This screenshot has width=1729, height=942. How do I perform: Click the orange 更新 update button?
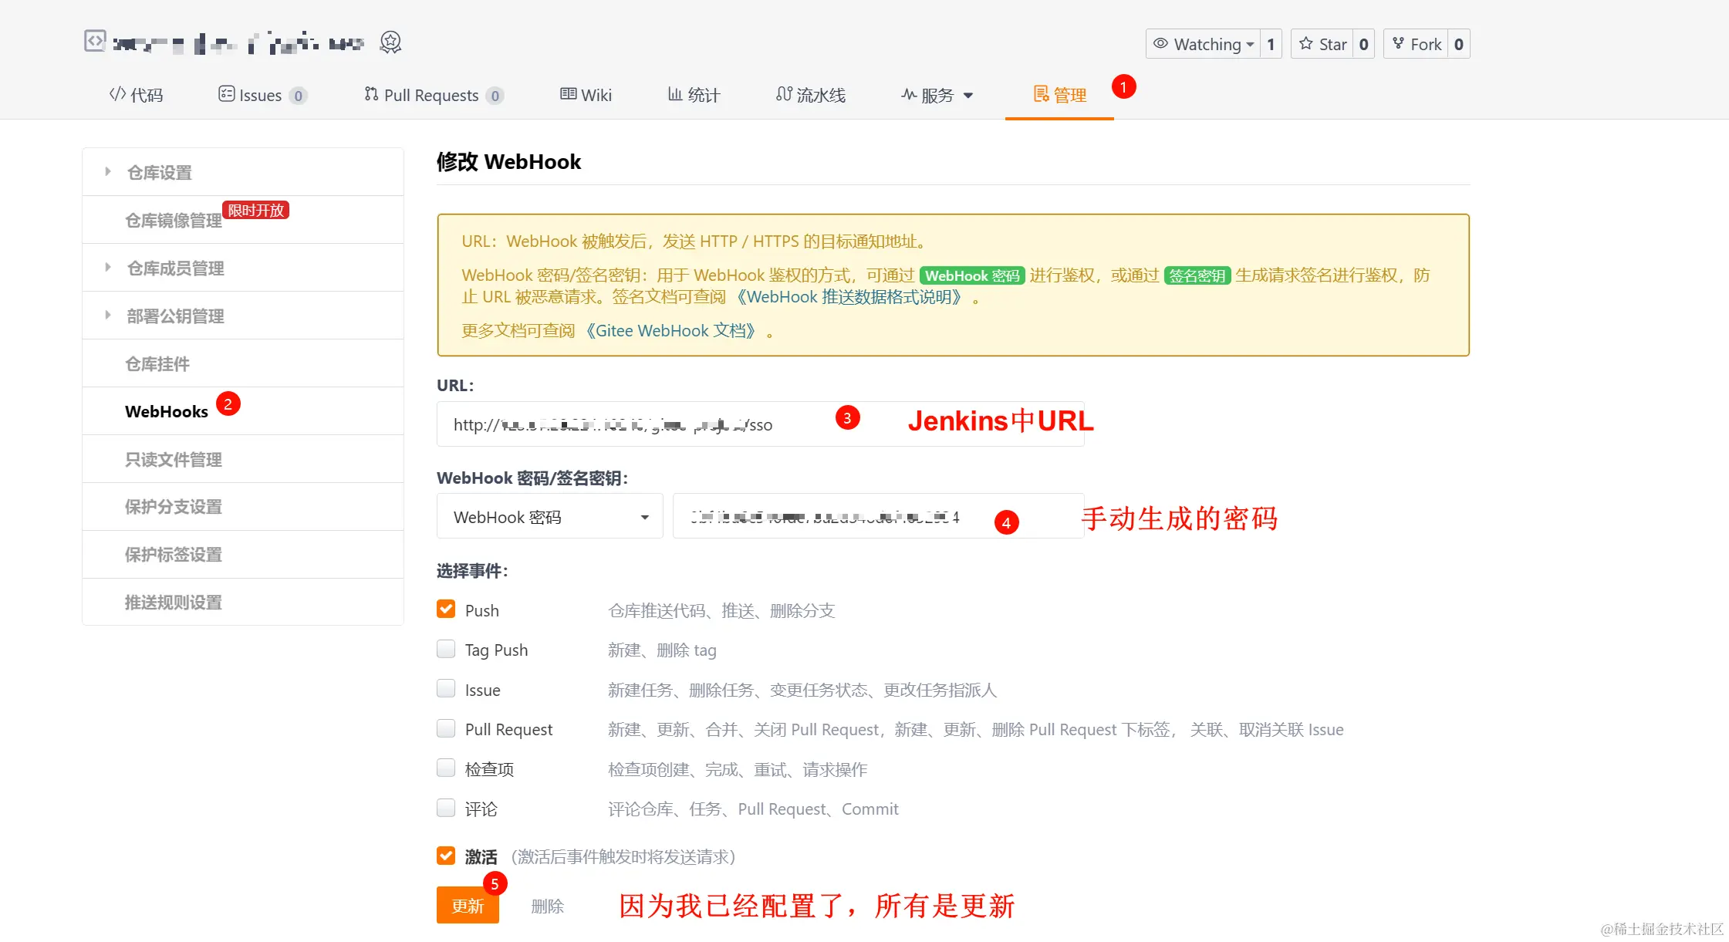pos(468,906)
